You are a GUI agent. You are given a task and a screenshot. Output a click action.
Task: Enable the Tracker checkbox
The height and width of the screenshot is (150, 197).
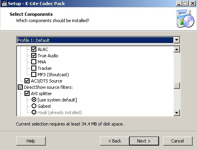pyautogui.click(x=34, y=68)
